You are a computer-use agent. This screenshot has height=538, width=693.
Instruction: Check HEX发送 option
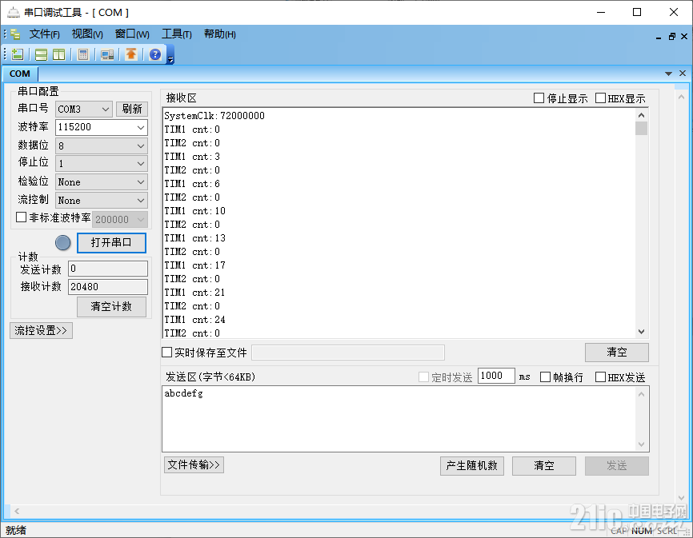[x=600, y=377]
